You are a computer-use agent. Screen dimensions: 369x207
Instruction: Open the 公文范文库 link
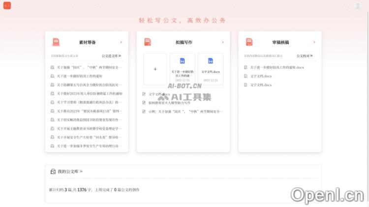click(111, 56)
